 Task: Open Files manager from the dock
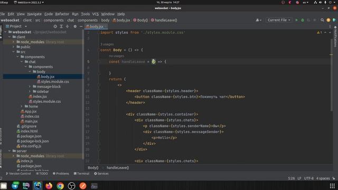pos(4,185)
